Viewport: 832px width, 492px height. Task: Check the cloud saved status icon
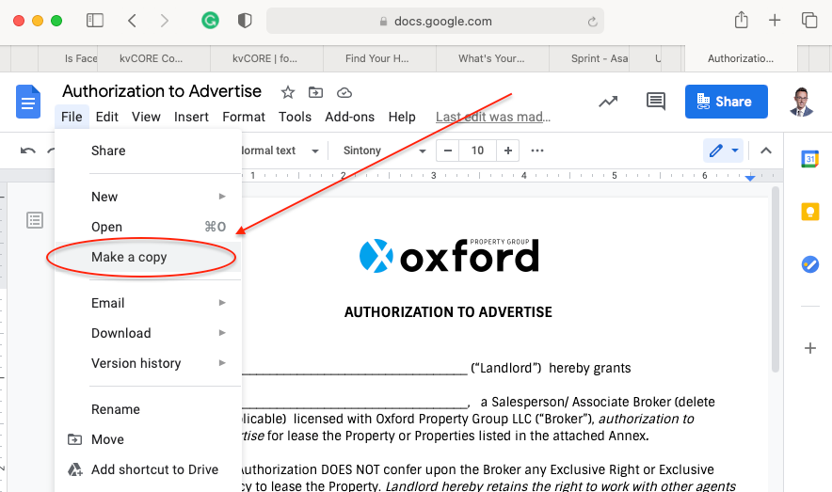tap(344, 93)
